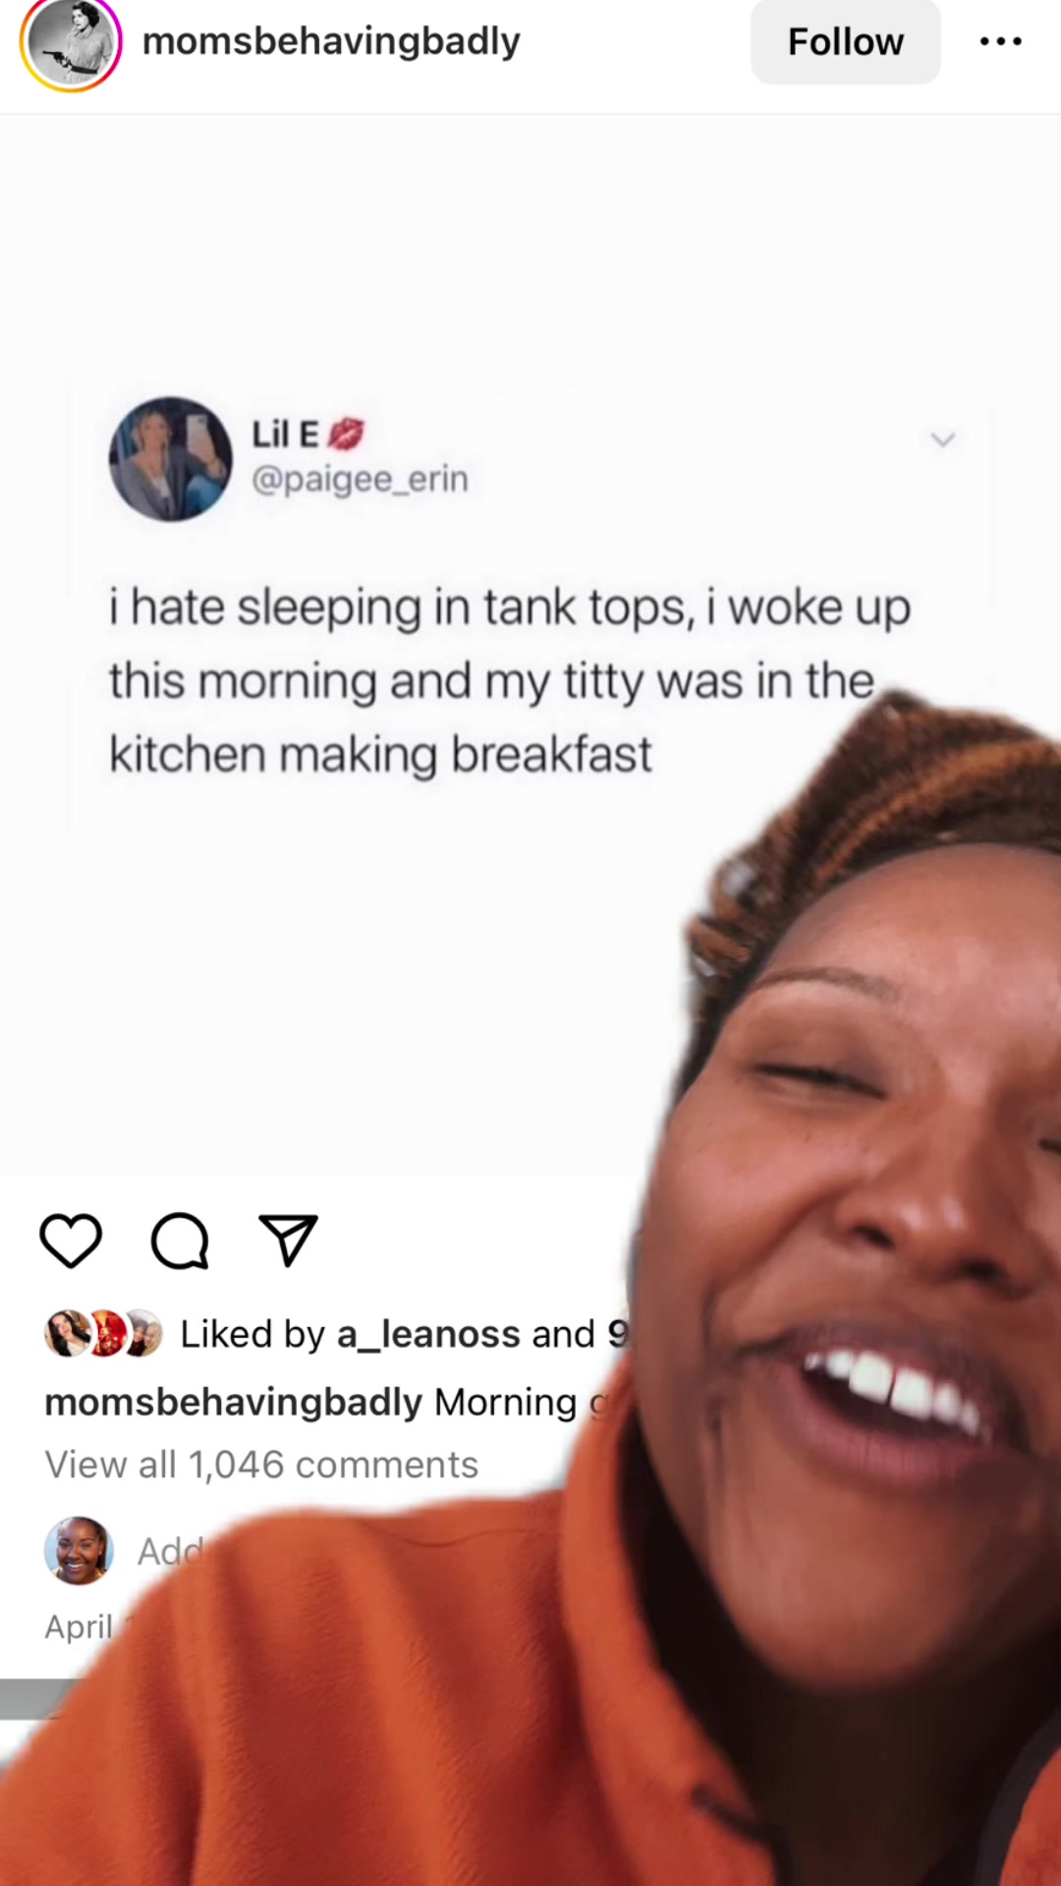Tap the @paigee_erin handle

pyautogui.click(x=360, y=479)
